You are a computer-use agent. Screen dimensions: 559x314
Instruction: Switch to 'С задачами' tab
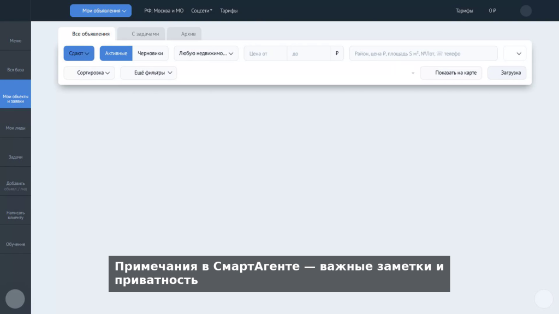(x=141, y=34)
